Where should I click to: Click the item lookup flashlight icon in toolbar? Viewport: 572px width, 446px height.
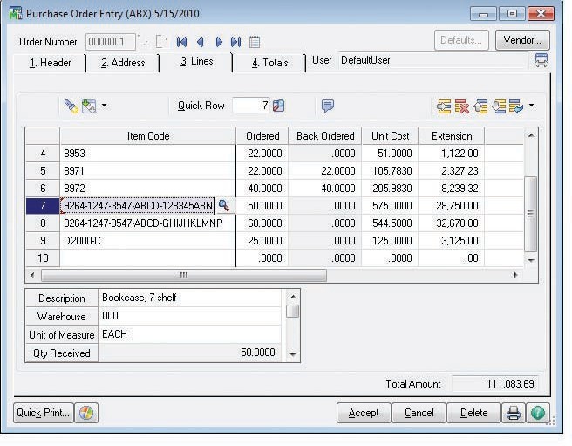coord(71,106)
